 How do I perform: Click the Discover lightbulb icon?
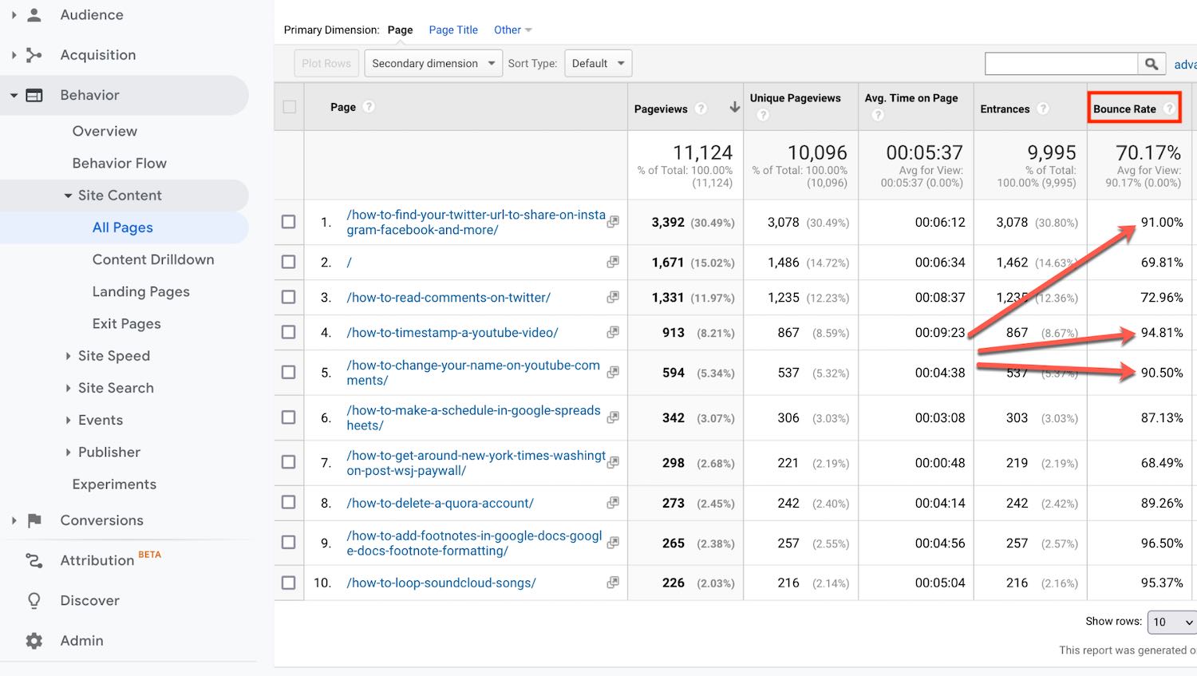click(x=34, y=600)
